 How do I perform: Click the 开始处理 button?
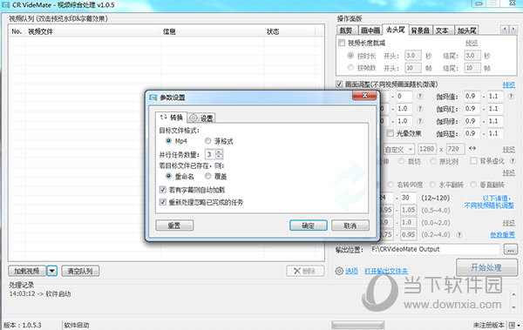[x=486, y=267]
